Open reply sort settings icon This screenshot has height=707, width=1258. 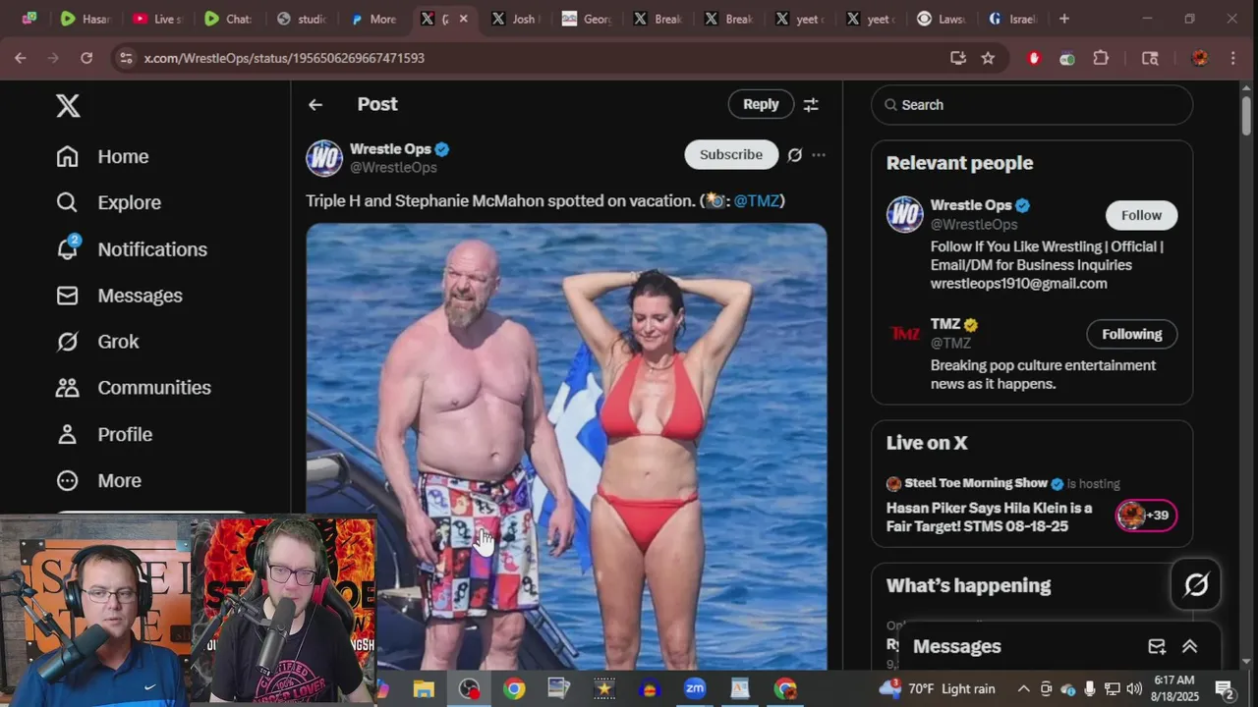click(811, 104)
